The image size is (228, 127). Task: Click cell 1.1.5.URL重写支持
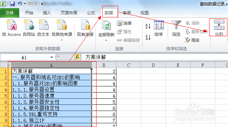52,114
